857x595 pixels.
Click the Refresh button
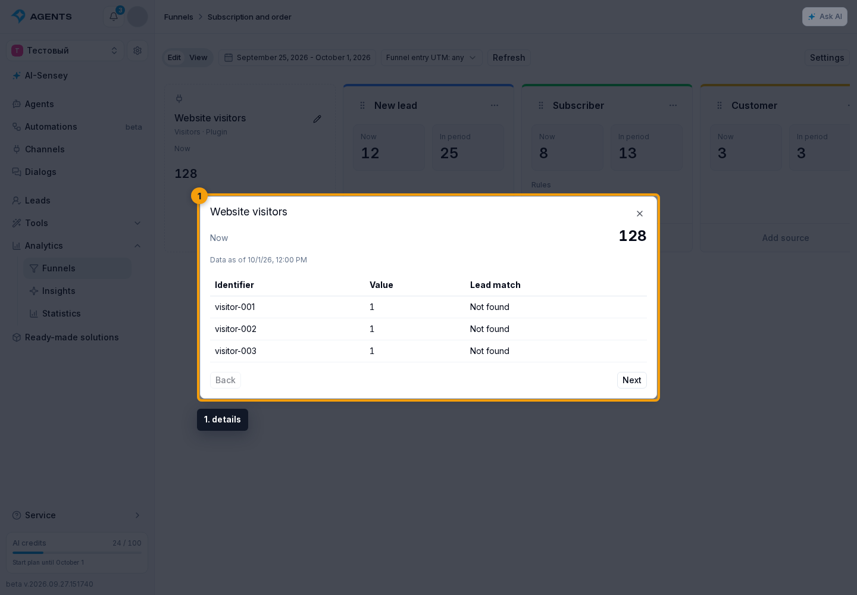(x=509, y=58)
